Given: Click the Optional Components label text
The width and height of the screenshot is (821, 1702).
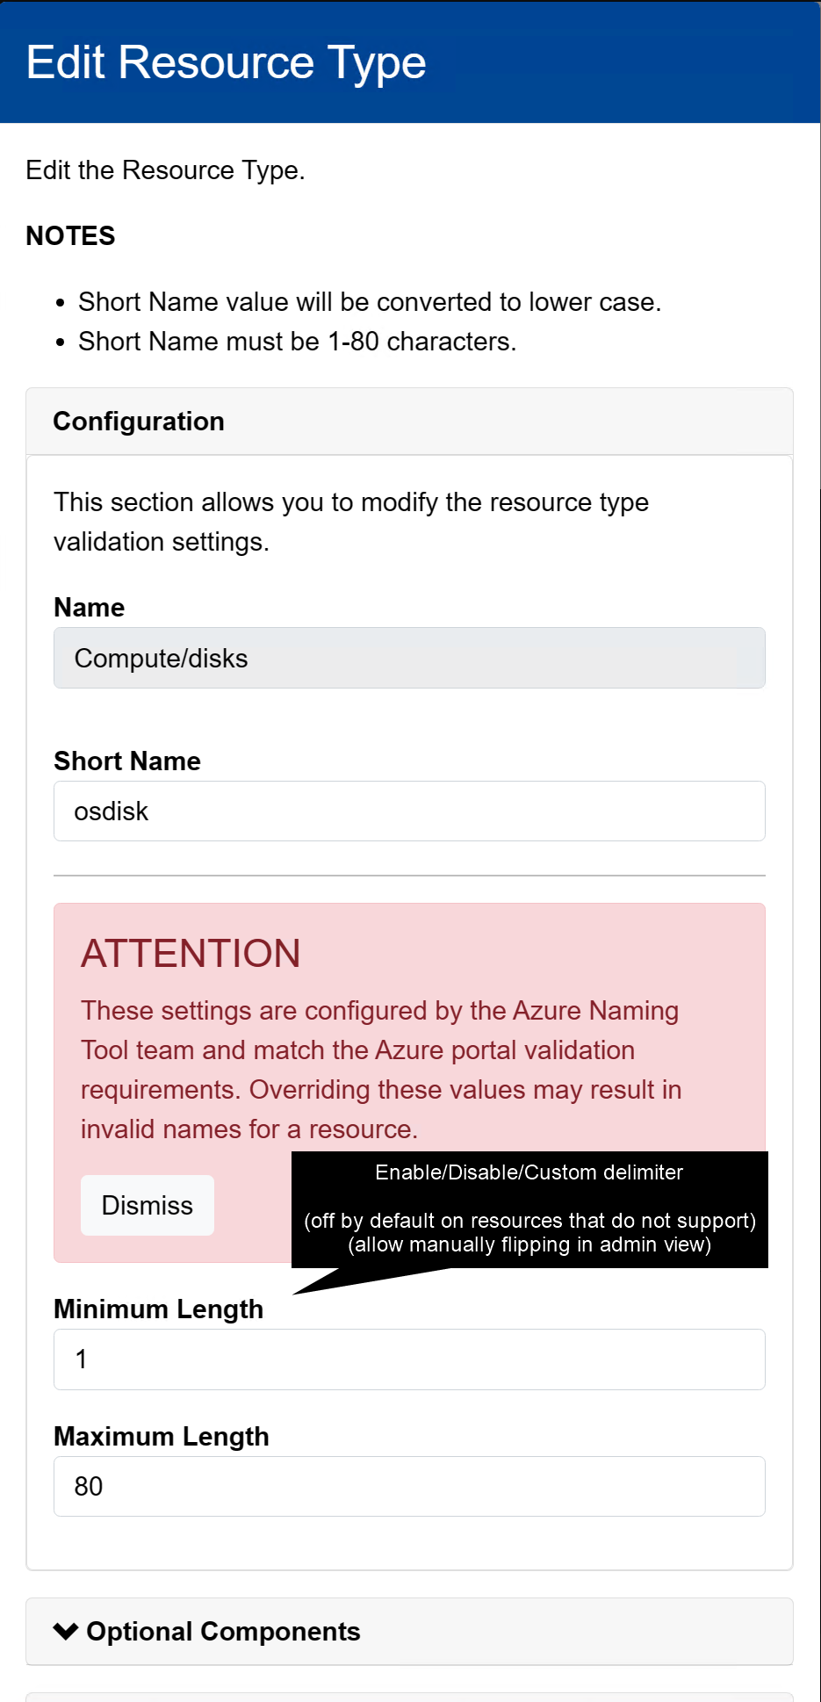Looking at the screenshot, I should pos(222,1632).
